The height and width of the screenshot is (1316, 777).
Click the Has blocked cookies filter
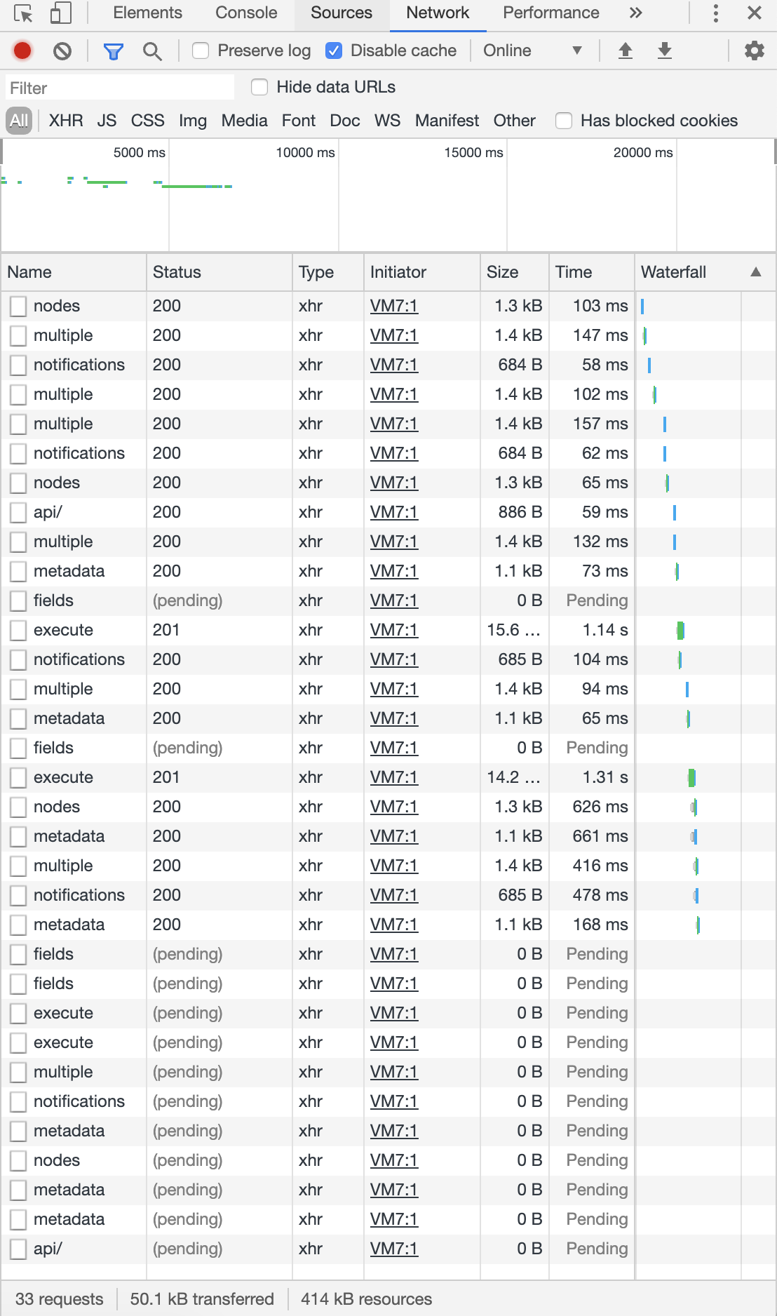pos(563,121)
